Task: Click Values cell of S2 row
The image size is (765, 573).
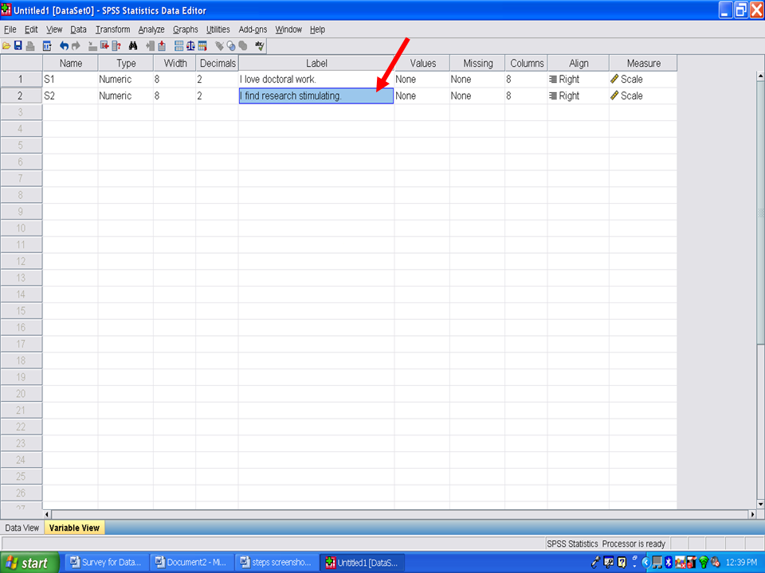Action: pyautogui.click(x=421, y=96)
